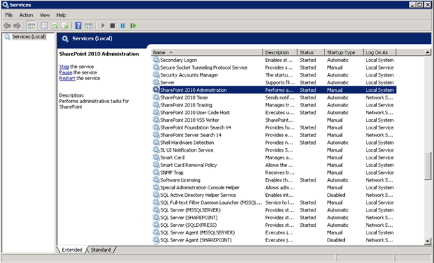Select the Secure Socket Tunneling Protocol Service row
Viewport: 434px width, 263px height.
[x=274, y=67]
